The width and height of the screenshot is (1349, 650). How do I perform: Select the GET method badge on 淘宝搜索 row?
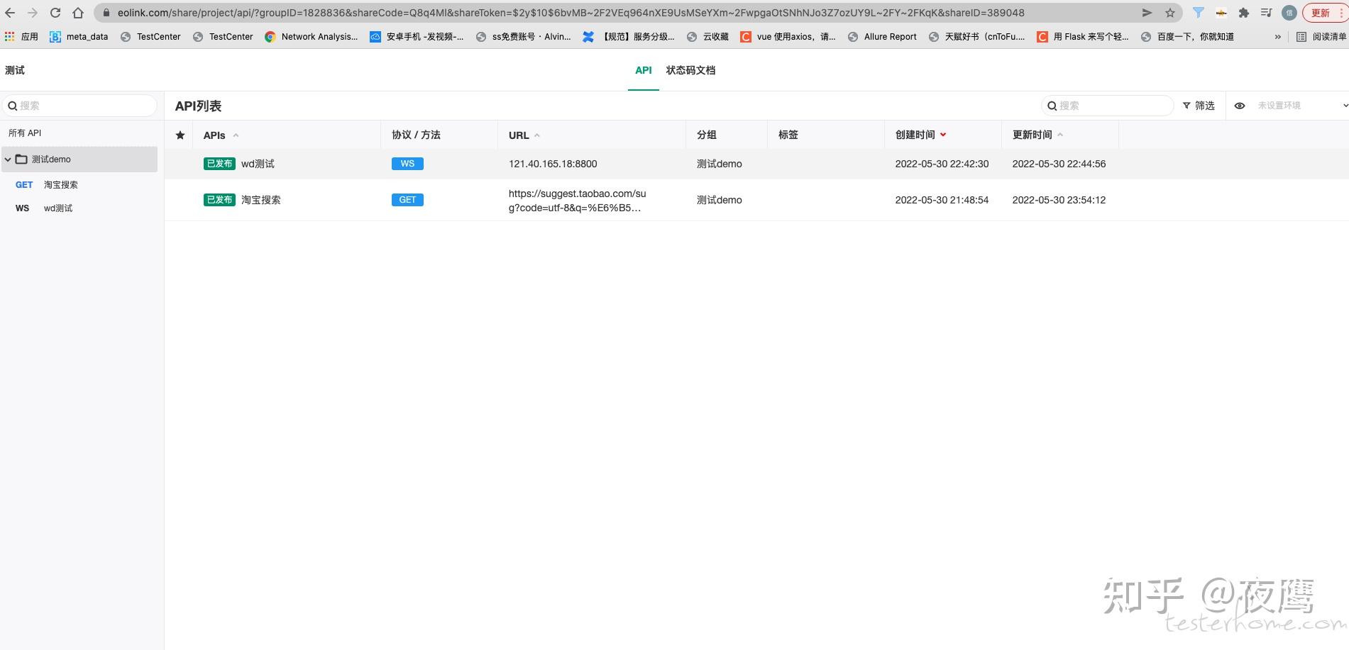(407, 199)
